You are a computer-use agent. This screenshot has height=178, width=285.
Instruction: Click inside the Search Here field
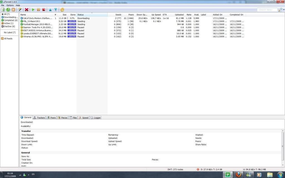point(267,10)
